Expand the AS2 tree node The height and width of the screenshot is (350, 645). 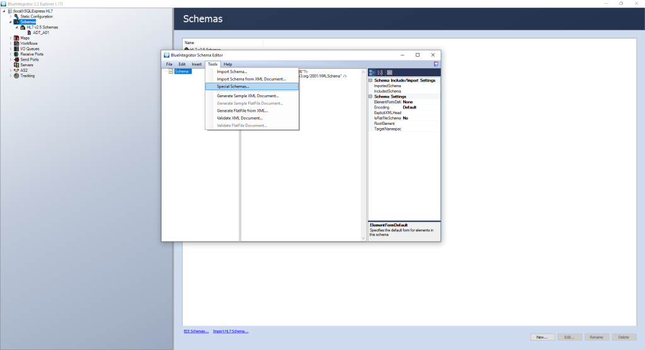pos(11,71)
